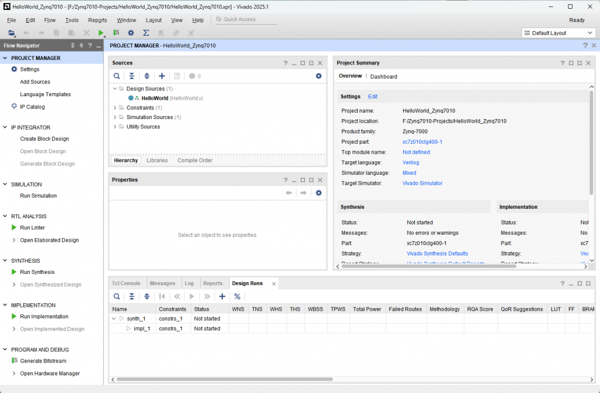Expand Open Hardware Manager

click(14, 374)
